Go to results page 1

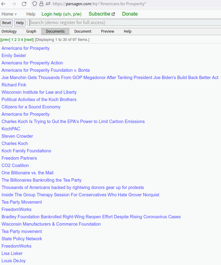12,40
